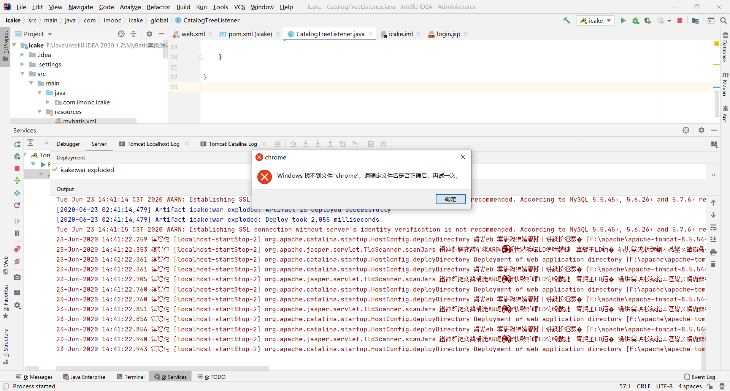Screen dimensions: 730x391
Task: Open Project panel gear settings
Action: click(x=149, y=34)
